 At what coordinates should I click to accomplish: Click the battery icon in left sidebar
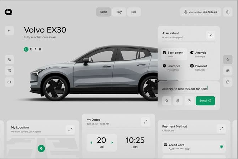9,82
